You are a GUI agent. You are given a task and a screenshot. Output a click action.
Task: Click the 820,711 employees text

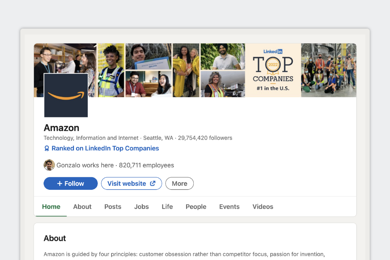coord(147,165)
